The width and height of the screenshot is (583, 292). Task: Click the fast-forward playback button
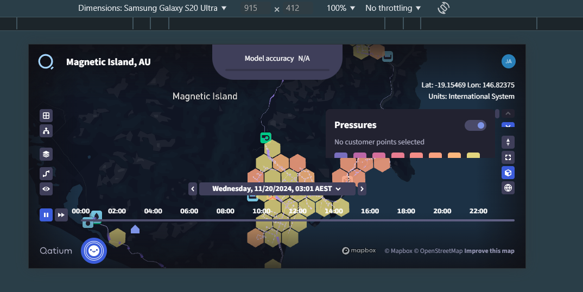tap(61, 215)
